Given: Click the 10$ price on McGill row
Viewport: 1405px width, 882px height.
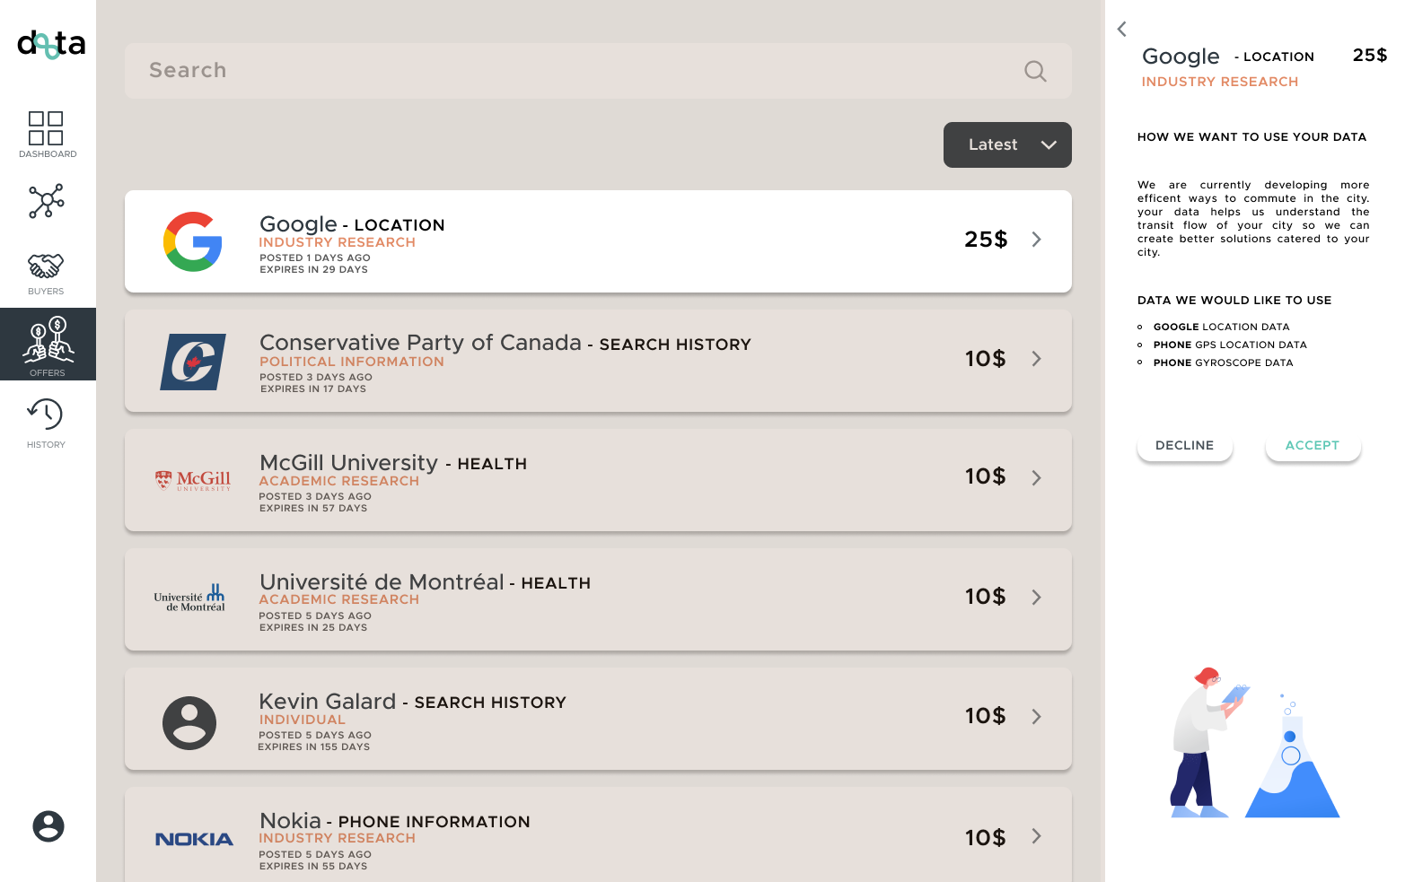Looking at the screenshot, I should [986, 476].
